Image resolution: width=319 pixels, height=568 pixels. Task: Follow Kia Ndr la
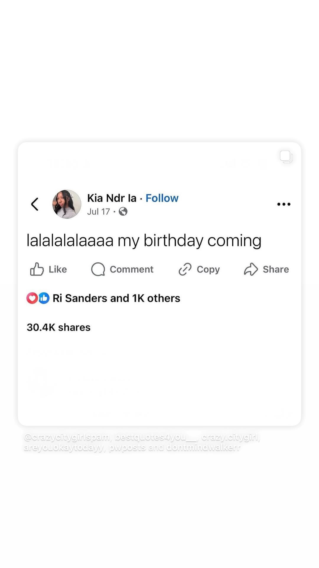[162, 198]
